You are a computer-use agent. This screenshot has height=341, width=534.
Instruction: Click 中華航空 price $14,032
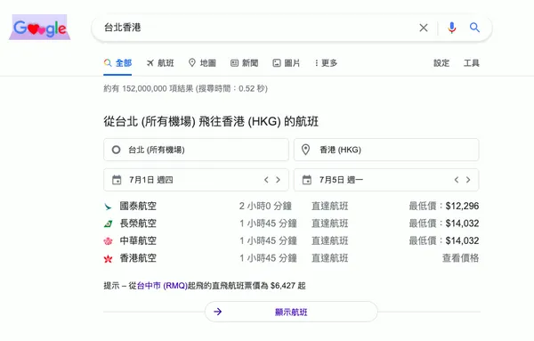pos(444,241)
